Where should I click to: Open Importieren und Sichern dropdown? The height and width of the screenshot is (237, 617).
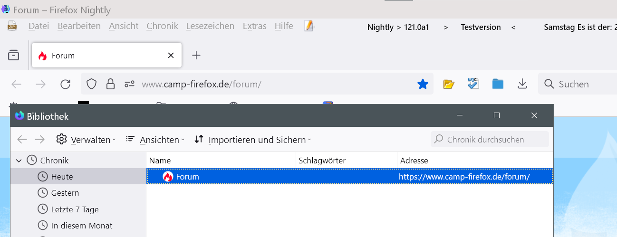[x=253, y=140]
